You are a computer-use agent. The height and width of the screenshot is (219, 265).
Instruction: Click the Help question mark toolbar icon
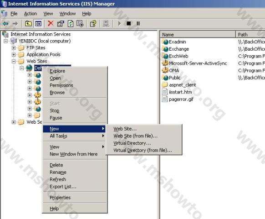pyautogui.click(x=93, y=24)
